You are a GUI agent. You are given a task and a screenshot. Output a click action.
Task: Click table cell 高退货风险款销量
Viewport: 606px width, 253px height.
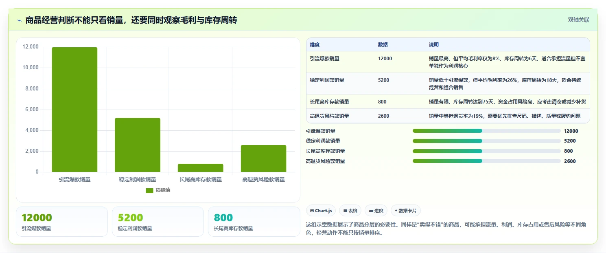(329, 116)
